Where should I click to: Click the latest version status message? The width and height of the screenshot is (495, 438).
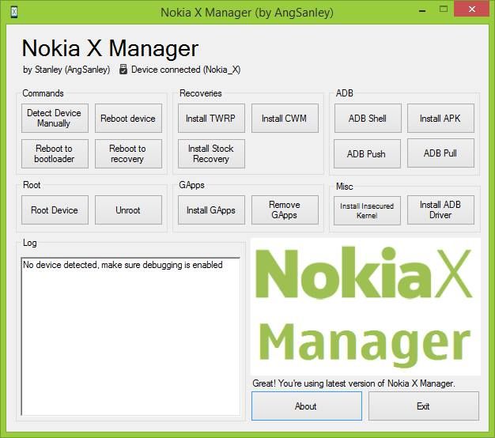353,383
